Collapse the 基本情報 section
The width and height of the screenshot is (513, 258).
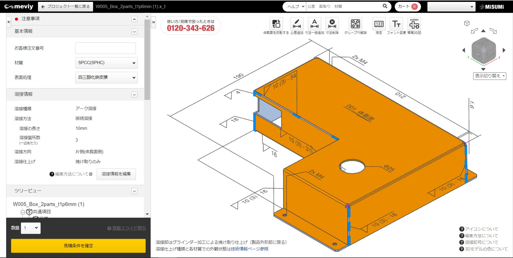click(x=134, y=32)
